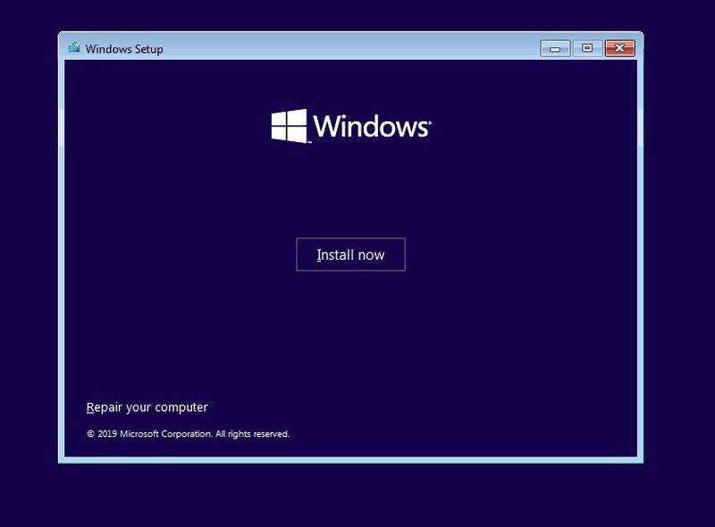Click the Windows Setup icon in the title bar

(74, 49)
